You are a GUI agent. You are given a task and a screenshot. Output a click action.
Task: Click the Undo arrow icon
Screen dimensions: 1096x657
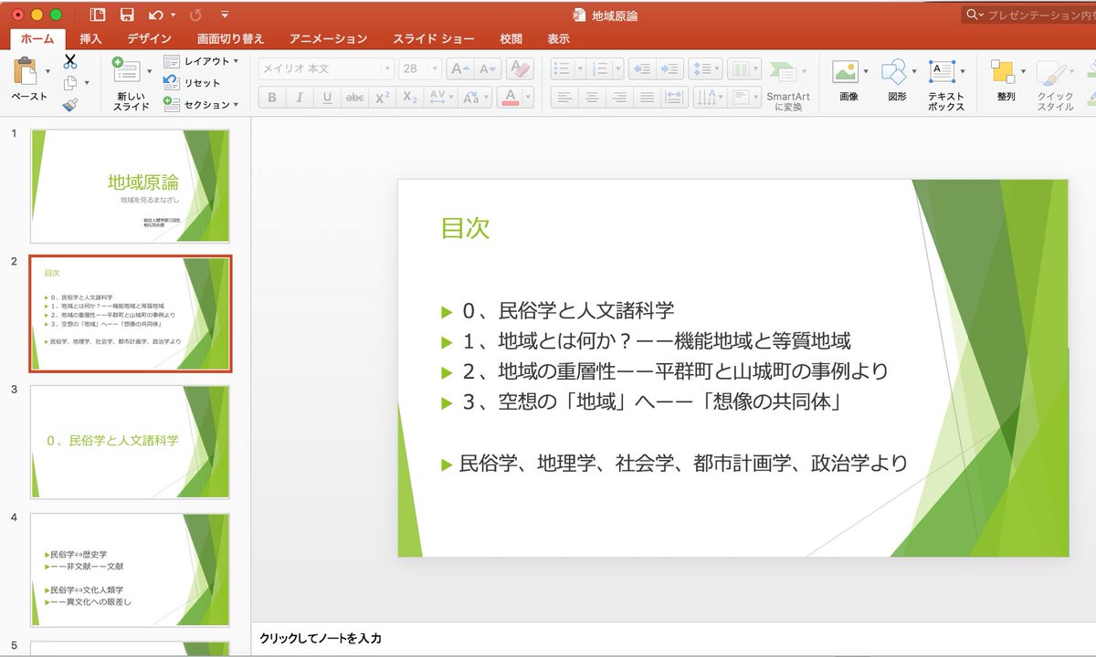tap(155, 15)
